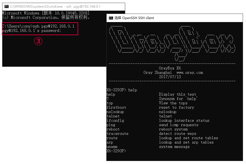Click the 'telnet' command in left column

coord(113,116)
